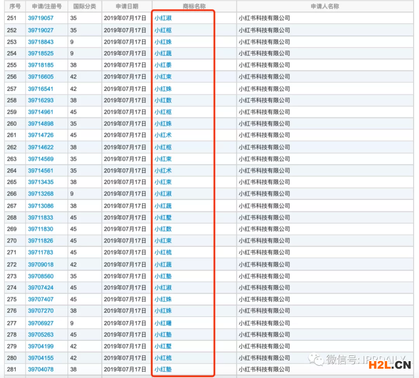Select class value 9 in row 254
The image size is (419, 378).
coord(72,54)
